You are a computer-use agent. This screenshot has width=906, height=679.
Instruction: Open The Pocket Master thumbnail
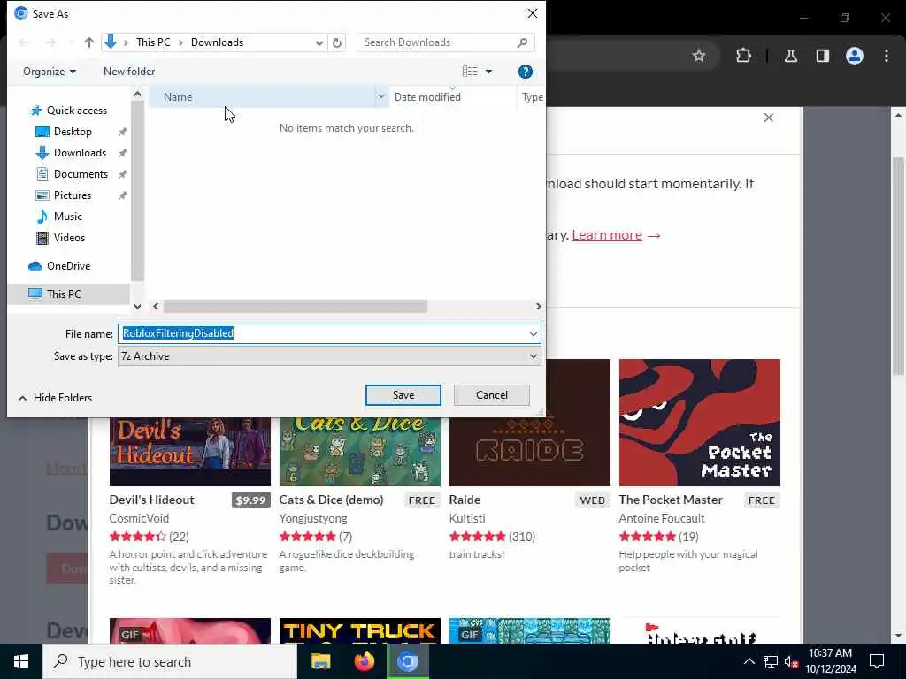tap(700, 423)
